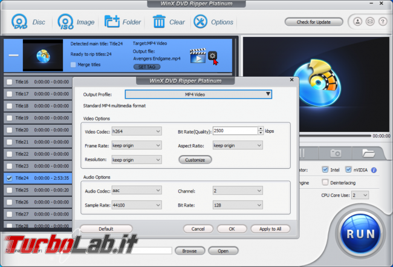Open the Frame Rate dropdown

137,145
